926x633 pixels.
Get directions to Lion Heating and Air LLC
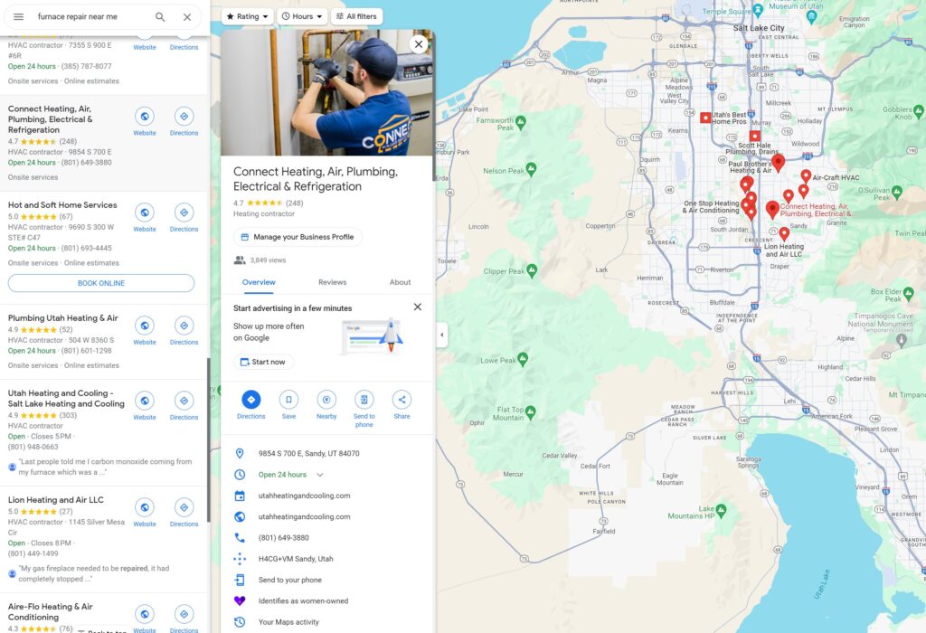184,513
